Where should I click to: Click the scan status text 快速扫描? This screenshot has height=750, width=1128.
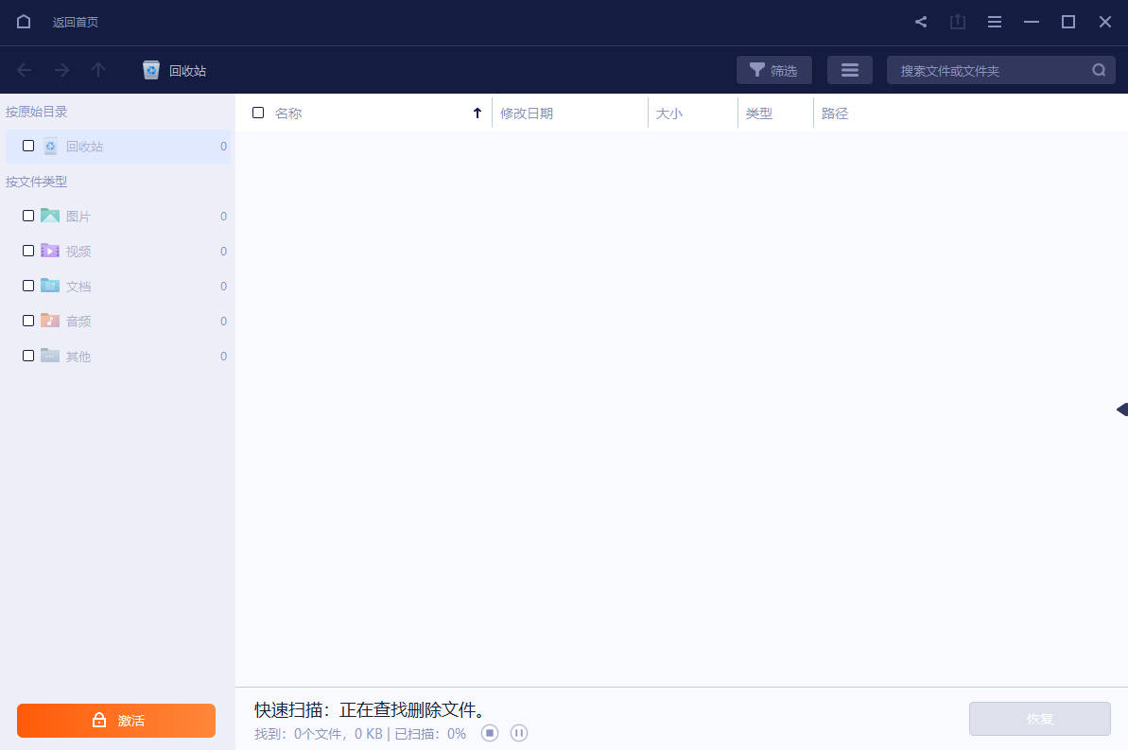point(370,709)
